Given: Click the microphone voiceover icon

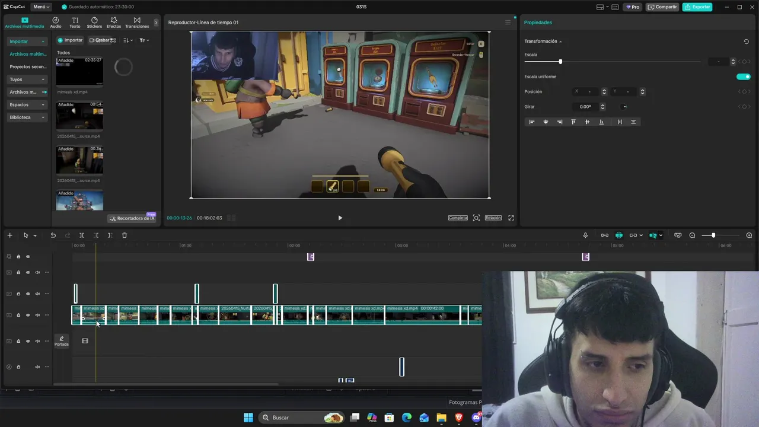Looking at the screenshot, I should coord(585,235).
